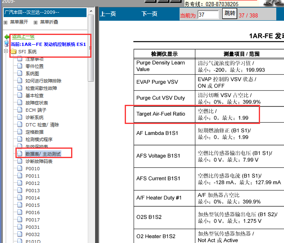
Task: Click AFS Current B1S1 cell
Action: [165, 179]
